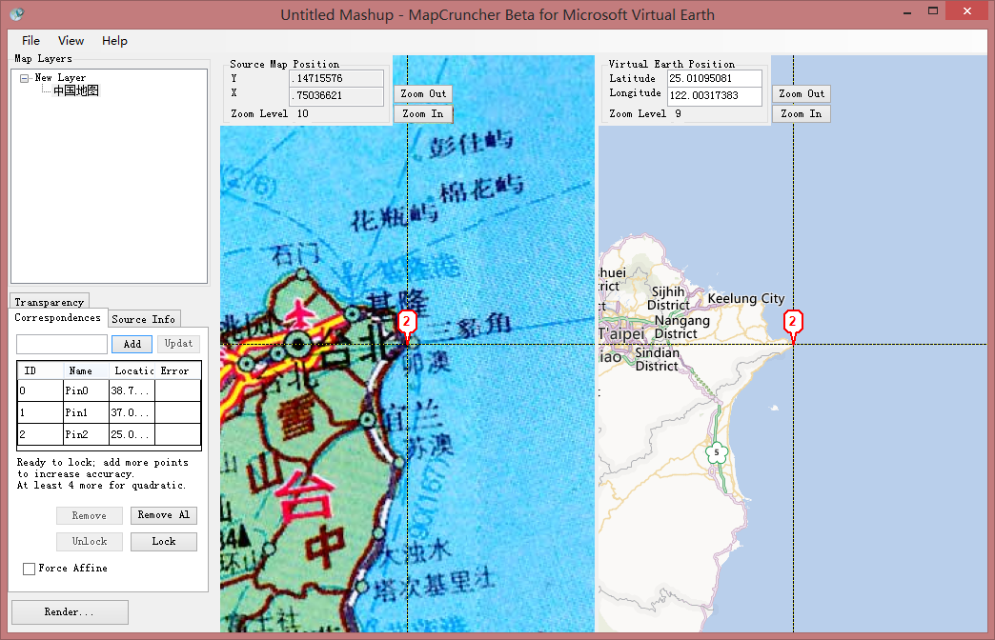
Task: Click the 38.7... location cell for Pin0
Action: coord(132,390)
